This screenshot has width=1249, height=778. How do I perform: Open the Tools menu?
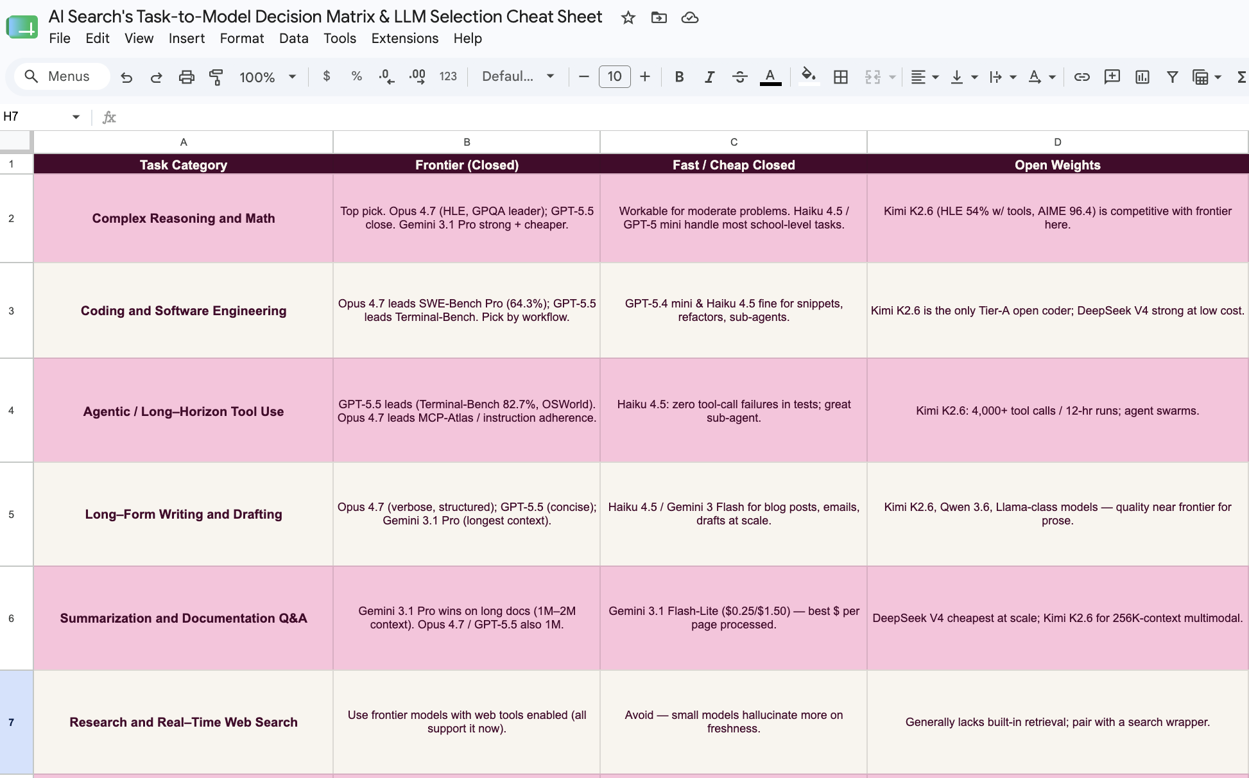pos(340,39)
